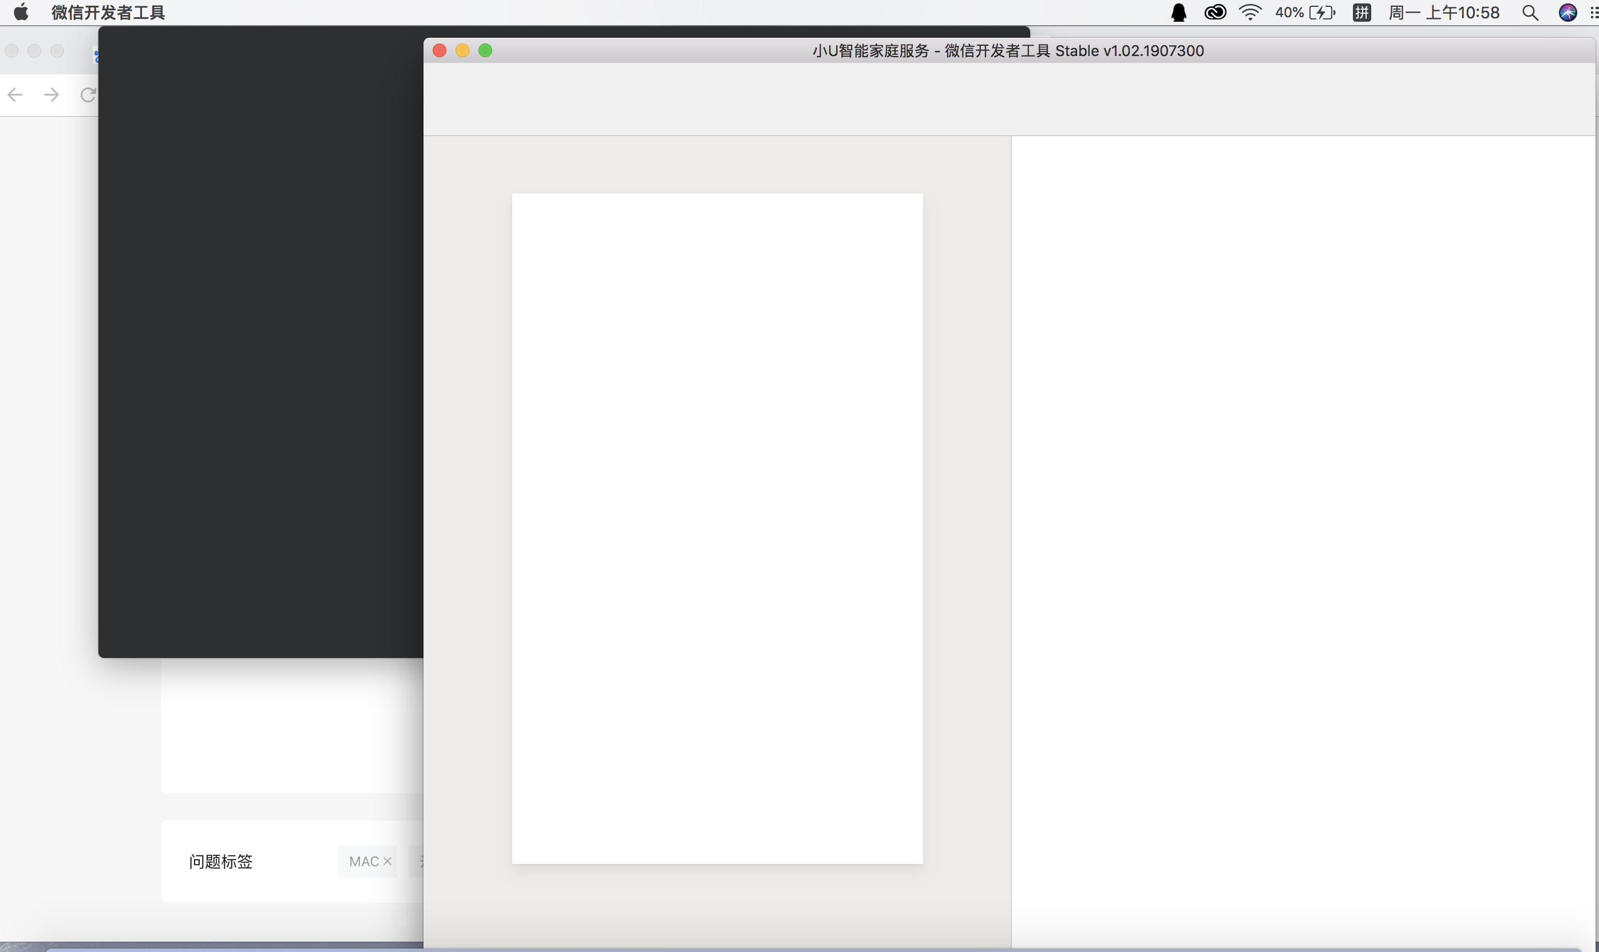The width and height of the screenshot is (1599, 952).
Task: Switch input method via 拼 icon
Action: (x=1361, y=12)
